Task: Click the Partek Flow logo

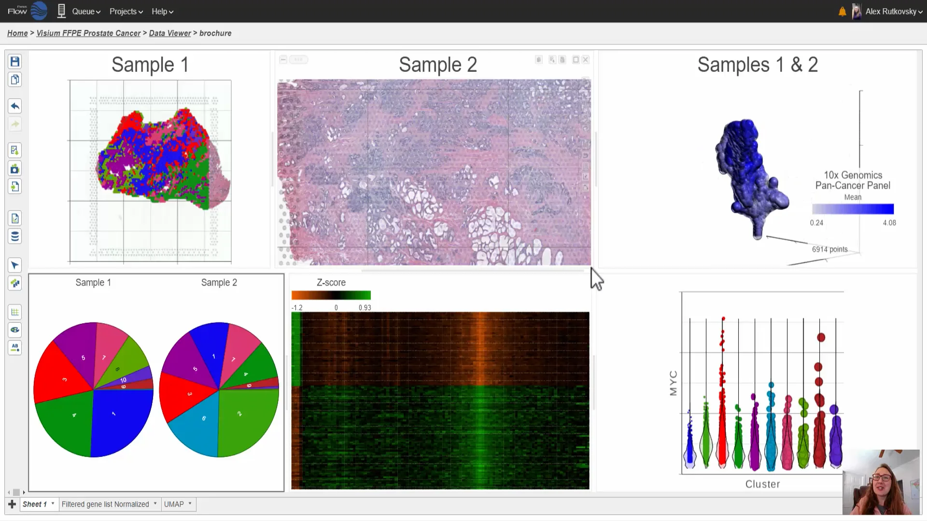Action: pyautogui.click(x=28, y=11)
